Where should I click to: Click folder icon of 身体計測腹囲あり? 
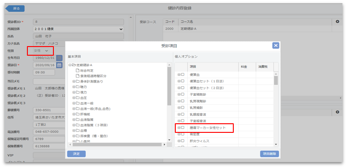pos(78,81)
